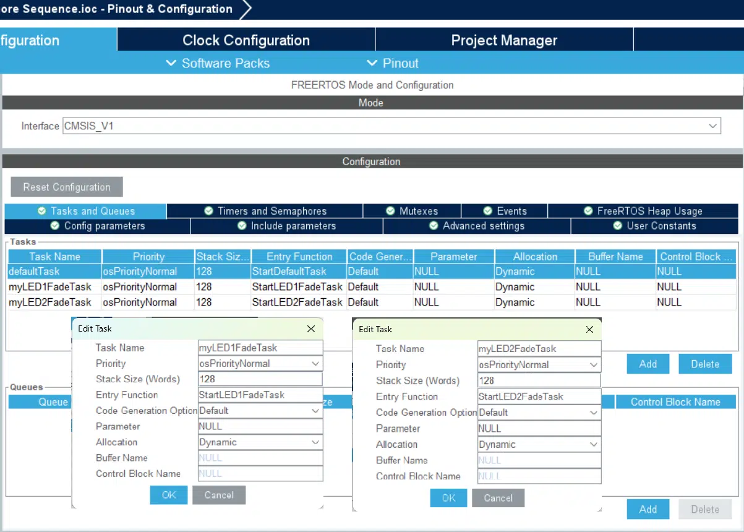Delete the selected task with Tasks Delete button
The height and width of the screenshot is (532, 744).
tap(705, 364)
